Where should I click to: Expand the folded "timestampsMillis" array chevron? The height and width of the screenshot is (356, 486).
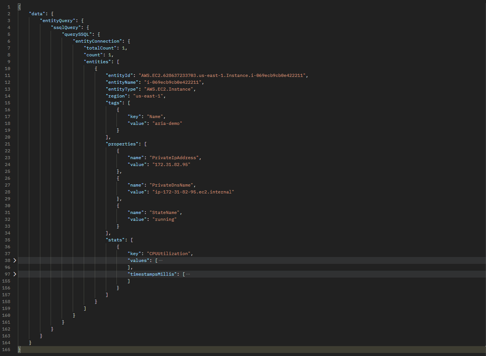(15, 274)
